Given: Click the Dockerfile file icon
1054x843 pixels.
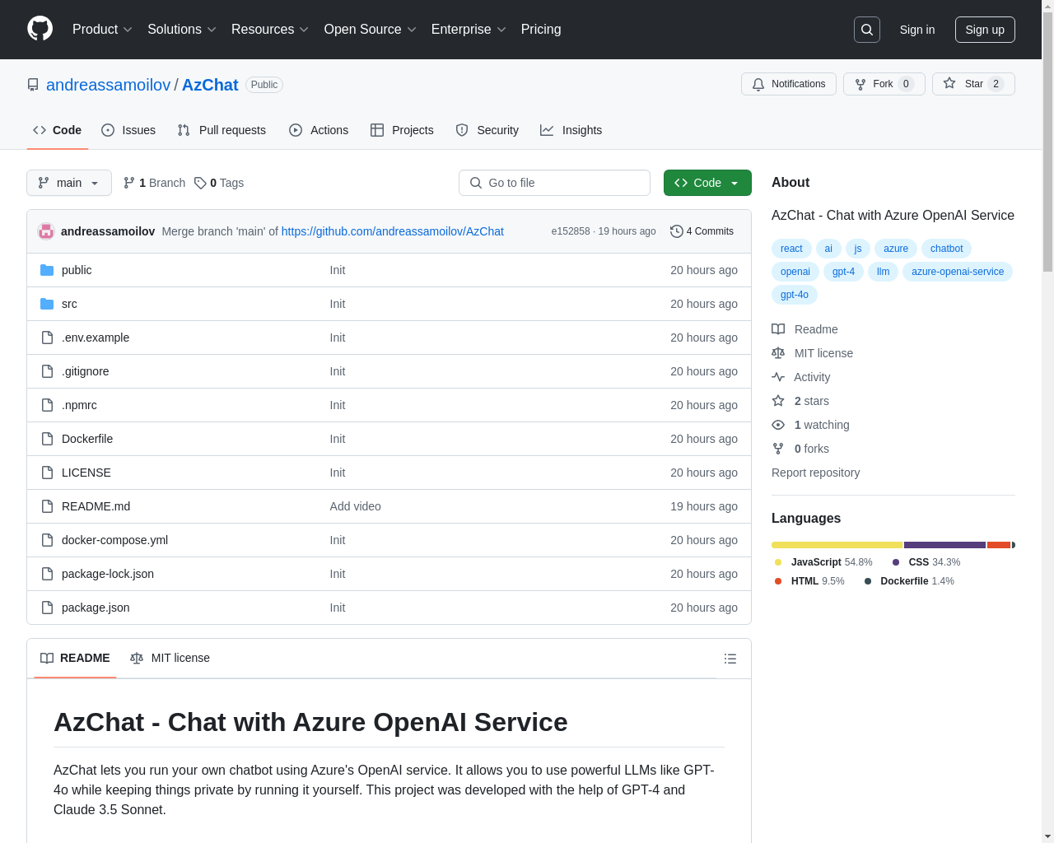Looking at the screenshot, I should click(47, 439).
